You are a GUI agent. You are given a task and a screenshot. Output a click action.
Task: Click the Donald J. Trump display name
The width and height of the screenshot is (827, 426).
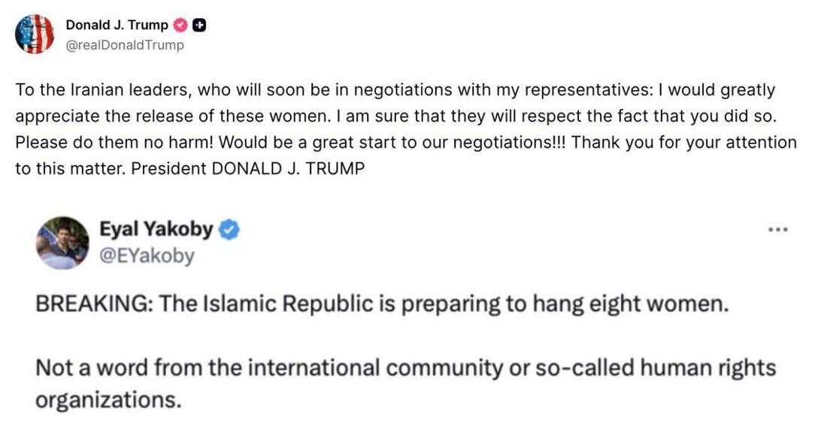tap(117, 25)
